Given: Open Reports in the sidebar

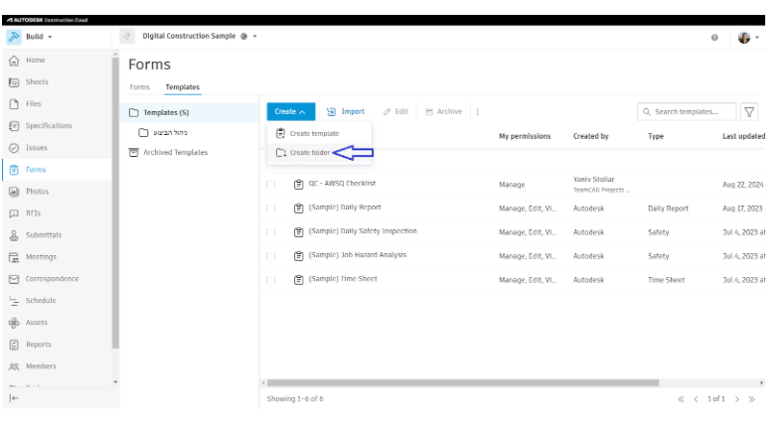Looking at the screenshot, I should (39, 345).
